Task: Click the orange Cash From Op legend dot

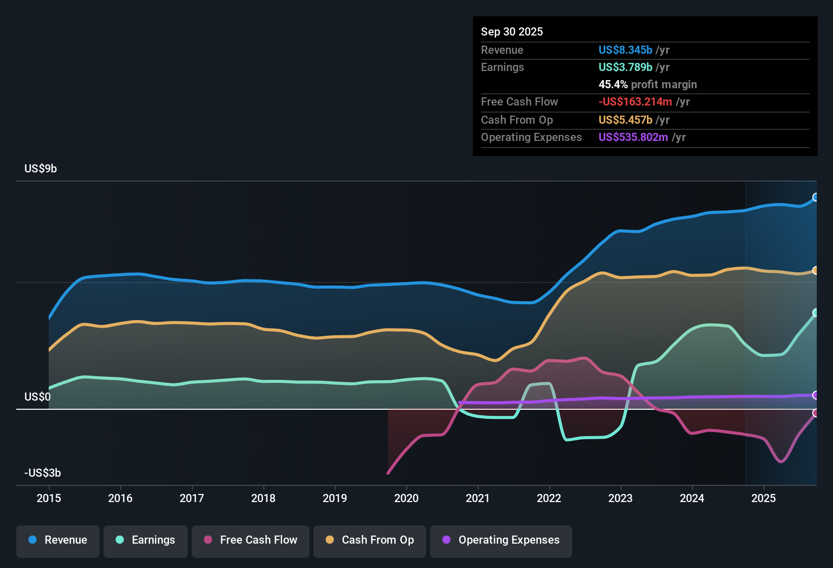Action: [330, 540]
